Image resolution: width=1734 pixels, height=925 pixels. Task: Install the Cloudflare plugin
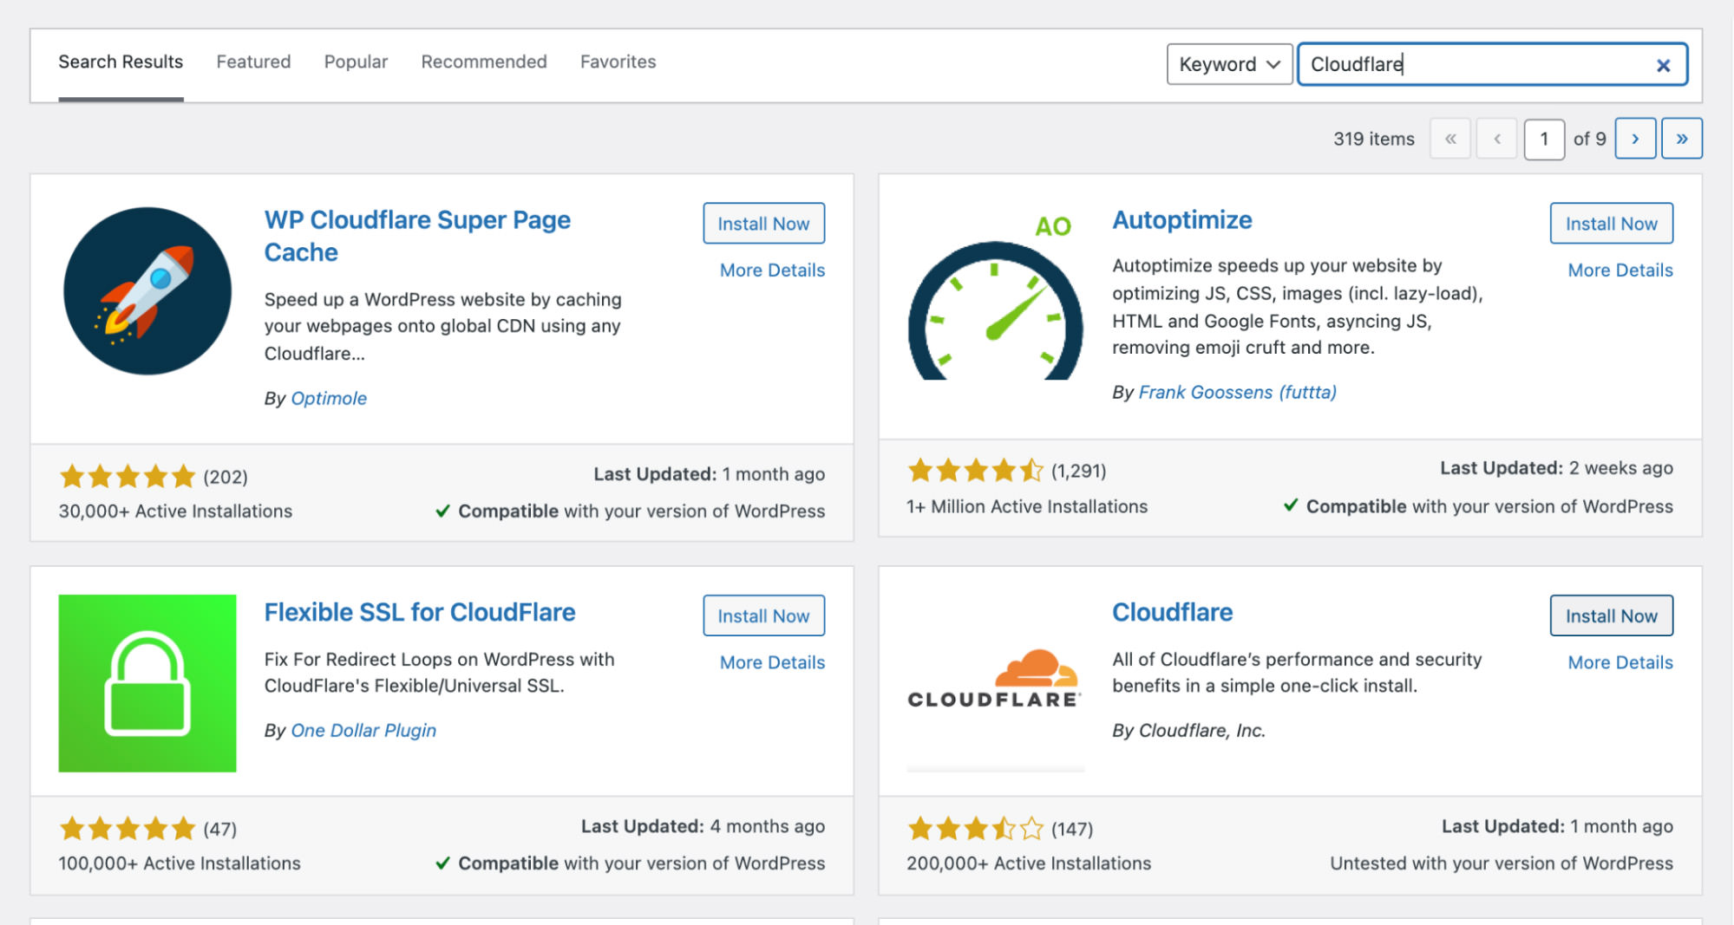(1611, 616)
